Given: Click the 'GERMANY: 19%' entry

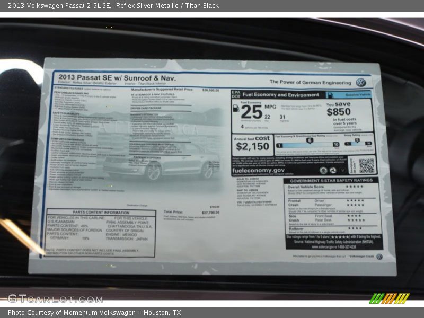Looking at the screenshot, I should [69, 238].
